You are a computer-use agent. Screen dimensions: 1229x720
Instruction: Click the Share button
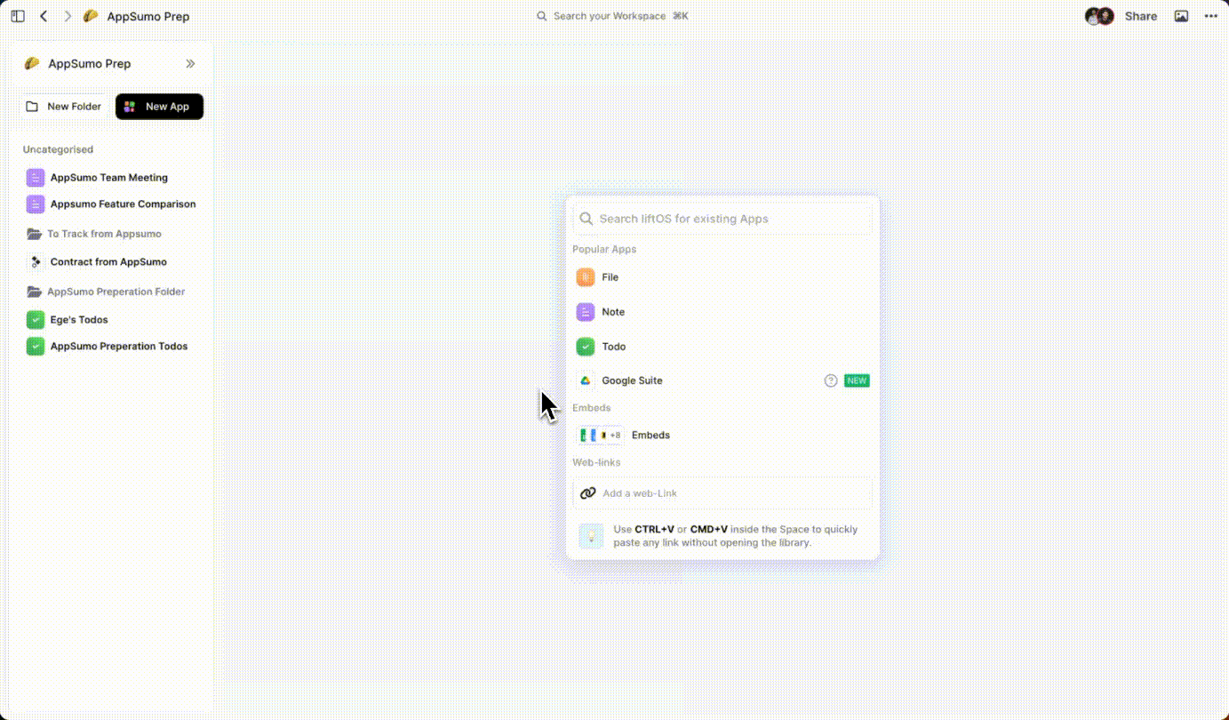pyautogui.click(x=1141, y=16)
